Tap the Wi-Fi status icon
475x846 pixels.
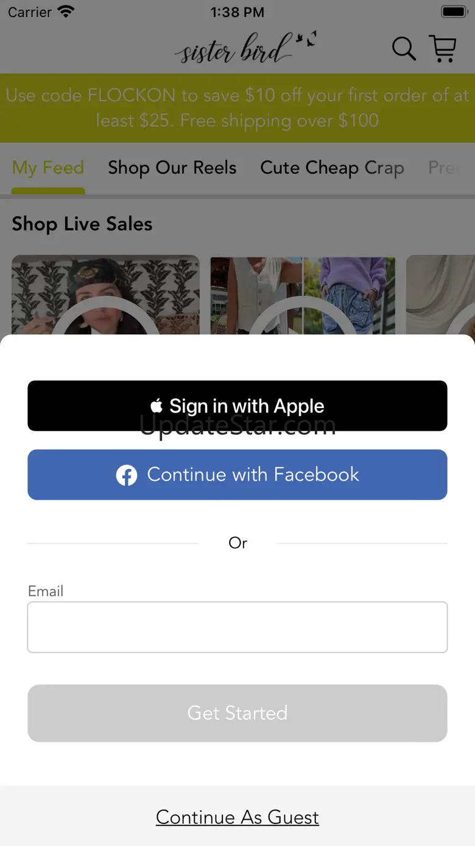tap(65, 12)
